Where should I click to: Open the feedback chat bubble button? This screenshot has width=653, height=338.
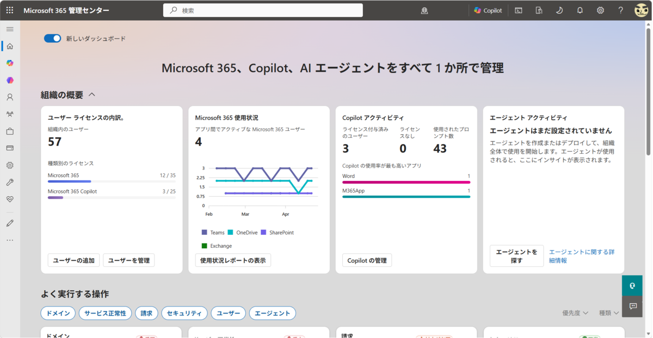click(x=632, y=306)
